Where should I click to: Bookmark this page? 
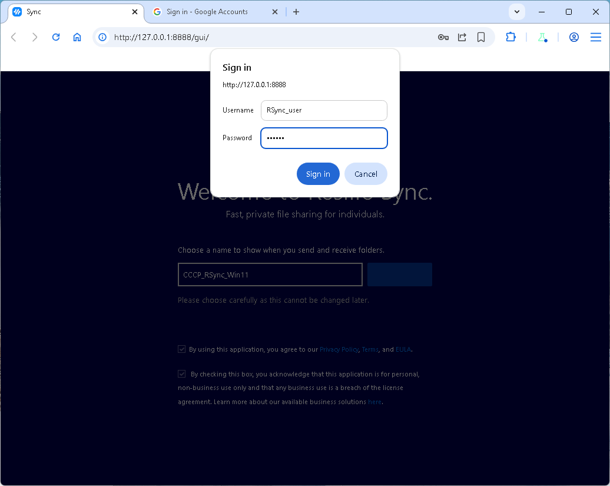pos(481,37)
